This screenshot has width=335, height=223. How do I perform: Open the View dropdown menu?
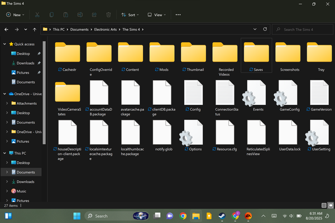(x=156, y=14)
